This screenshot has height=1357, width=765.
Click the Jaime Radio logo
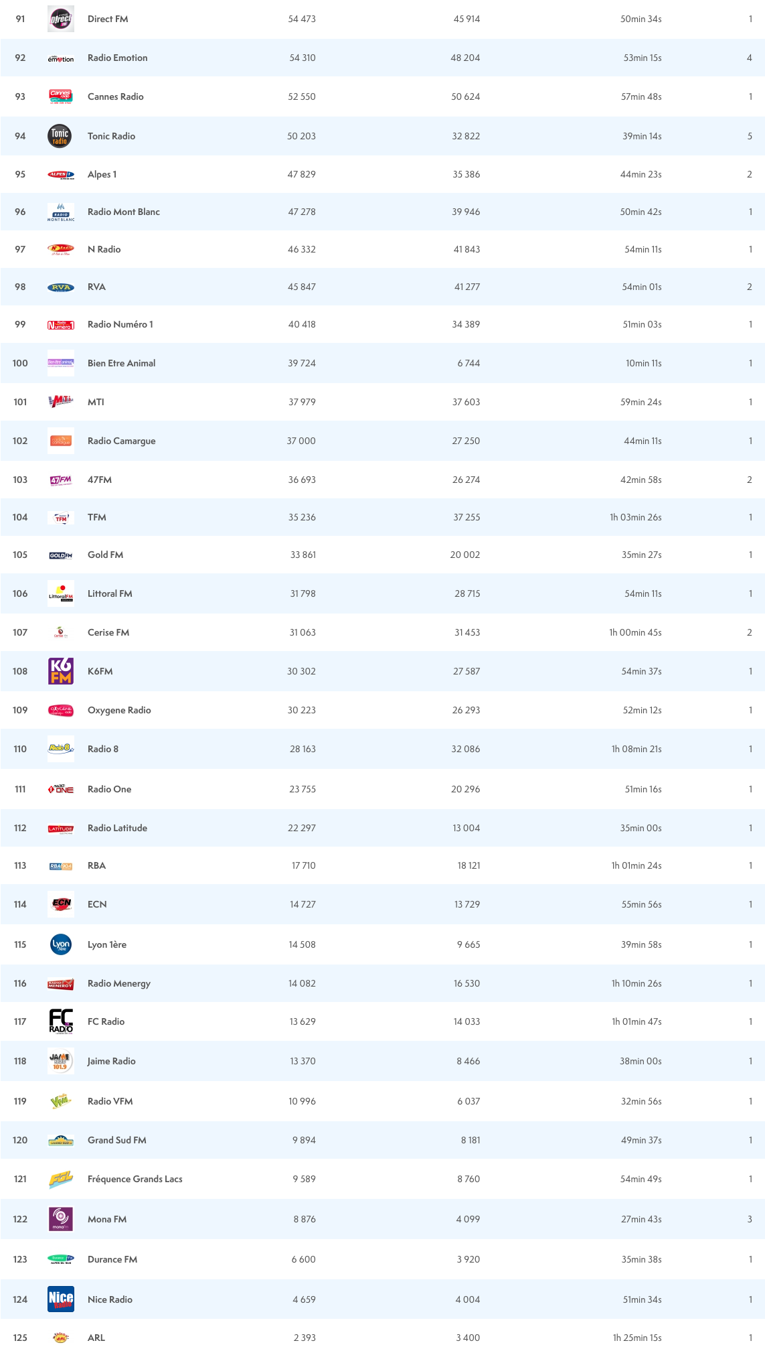pos(60,1061)
